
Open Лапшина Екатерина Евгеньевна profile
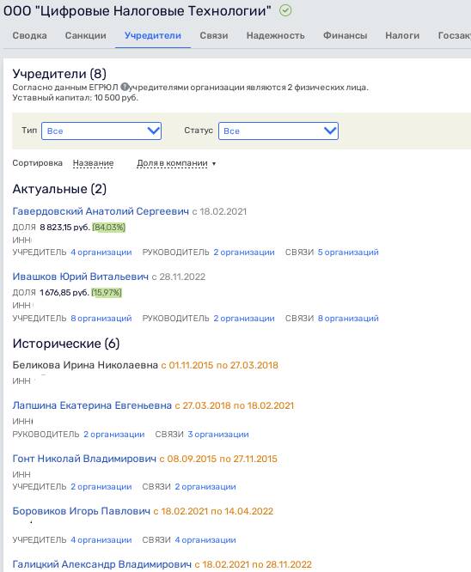click(x=92, y=405)
